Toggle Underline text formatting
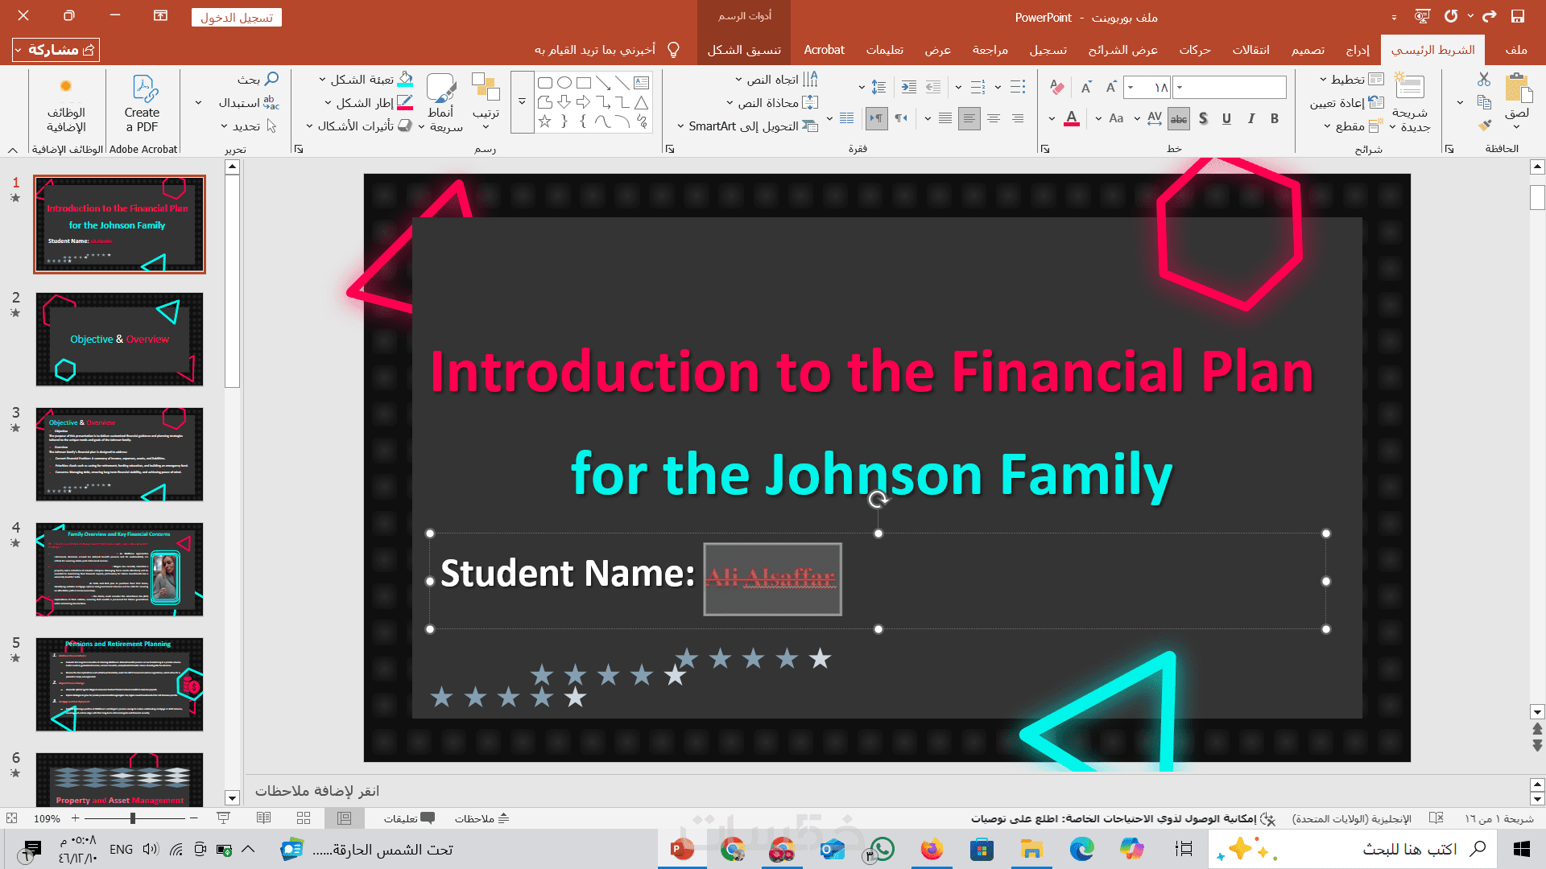Screen dimensions: 1546x869 (x=1226, y=119)
